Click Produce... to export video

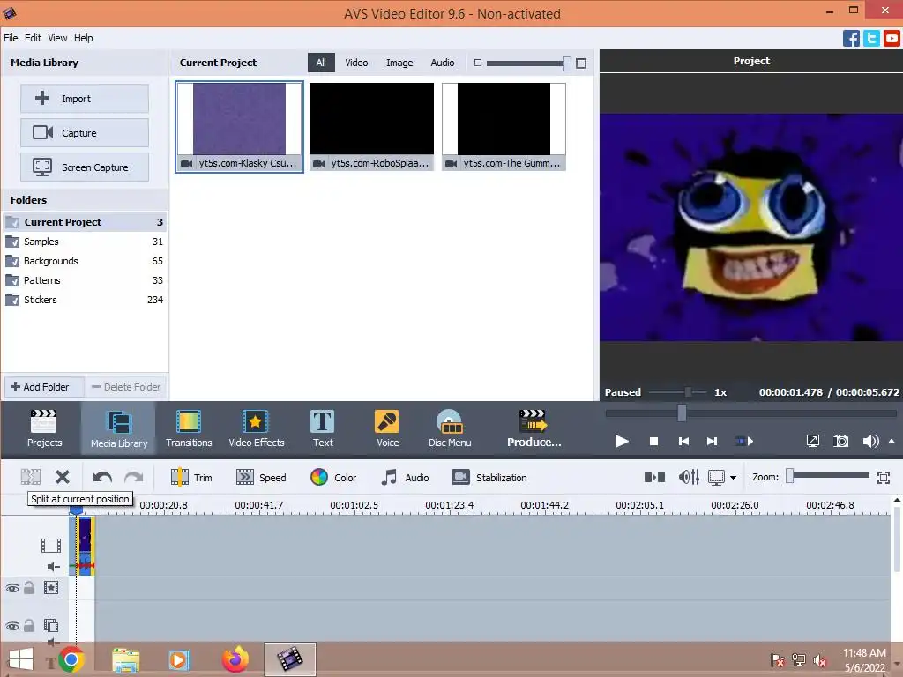[x=534, y=428]
